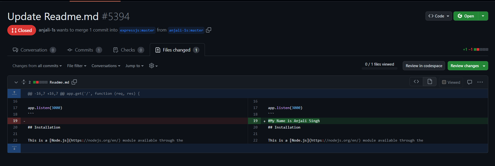The image size is (495, 166).
Task: Switch to Conversation tab
Action: click(34, 50)
